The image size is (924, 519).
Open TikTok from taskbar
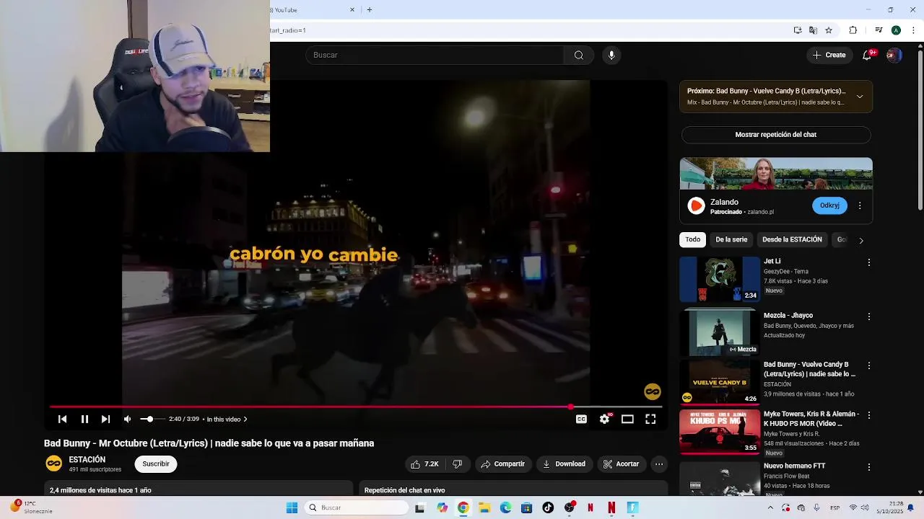548,507
